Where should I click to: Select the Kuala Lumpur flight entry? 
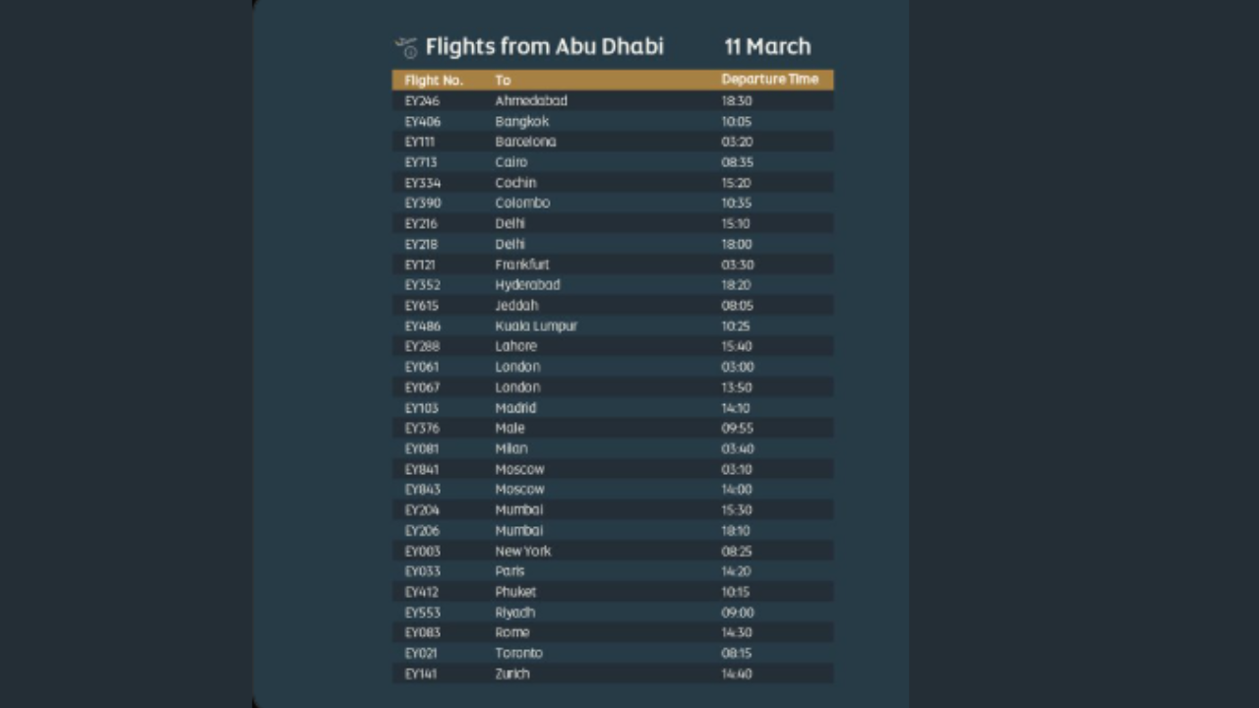click(x=536, y=325)
